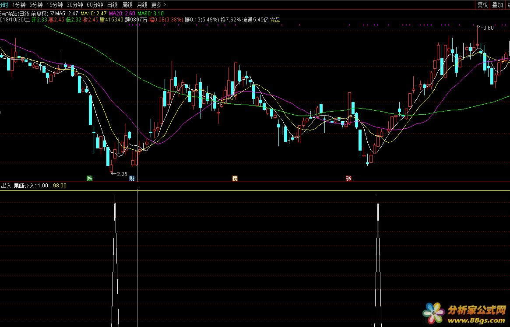
Task: Select the 15分钟 timeframe tab
Action: [55, 5]
